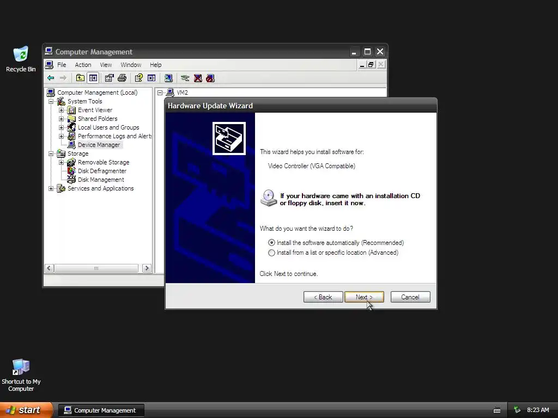Open Properties from the toolbar icon
This screenshot has width=558, height=418.
[x=109, y=78]
